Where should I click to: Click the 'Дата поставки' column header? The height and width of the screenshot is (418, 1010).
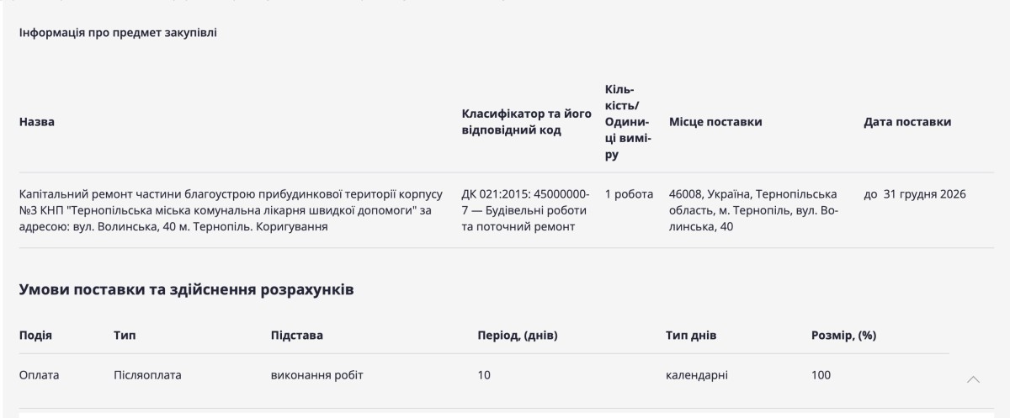907,123
